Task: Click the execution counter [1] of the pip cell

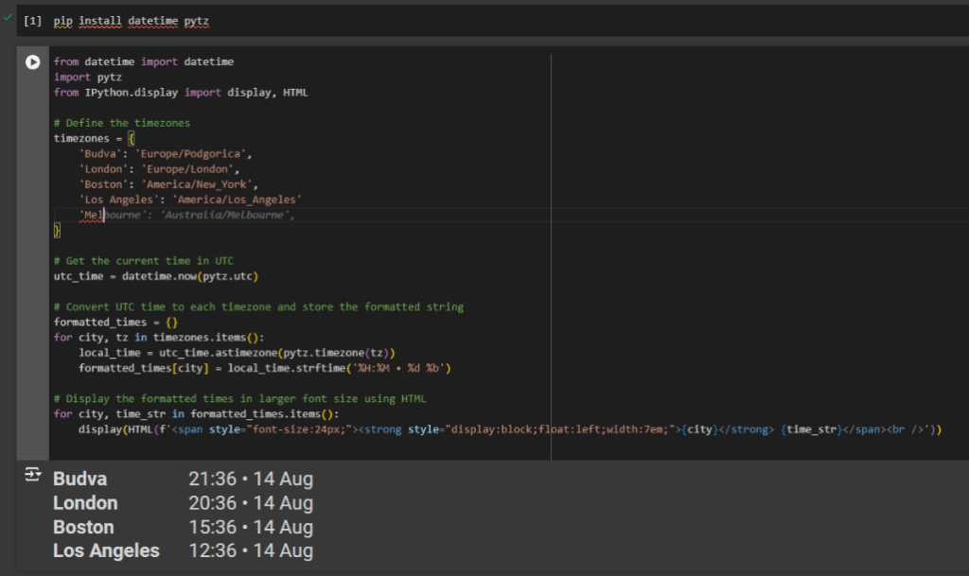Action: pyautogui.click(x=32, y=20)
